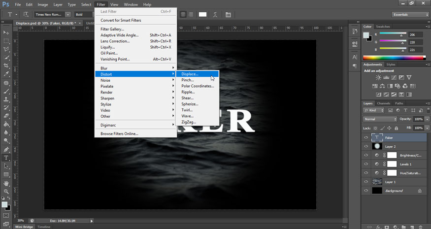Open the font family dropdown
Viewport: 431px width, 229px height.
point(68,15)
